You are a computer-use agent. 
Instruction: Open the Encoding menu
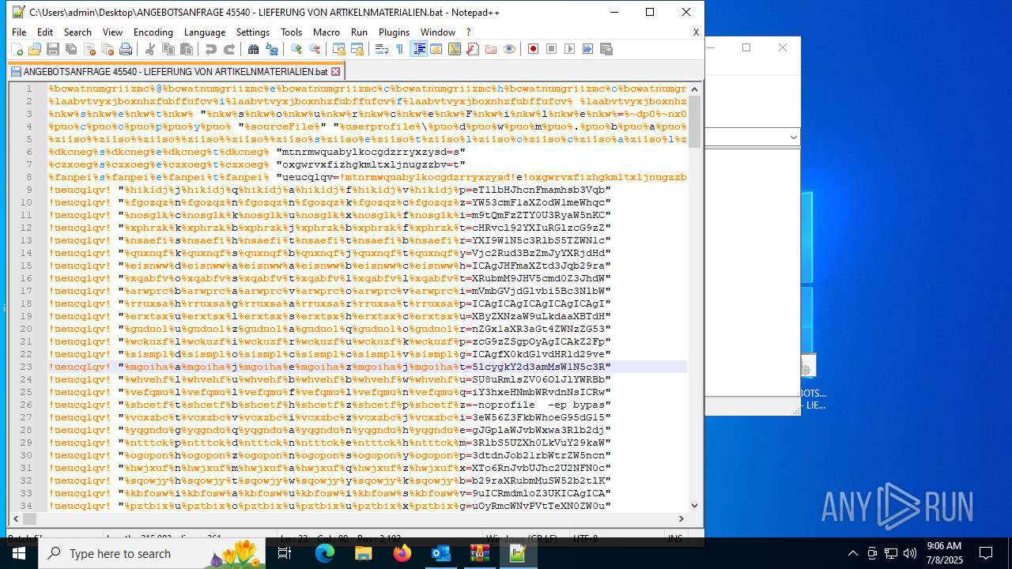click(153, 32)
